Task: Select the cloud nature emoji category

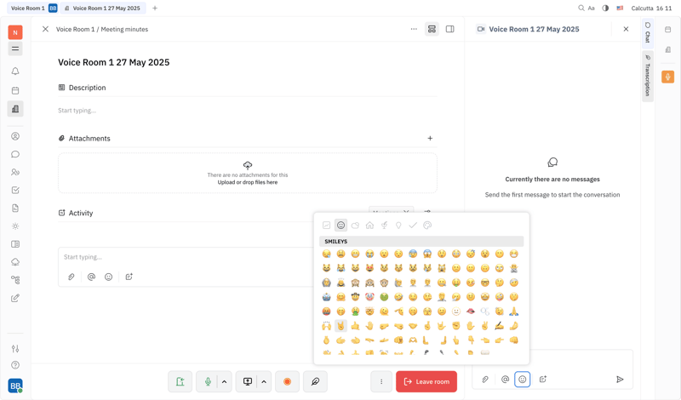Action: point(355,225)
